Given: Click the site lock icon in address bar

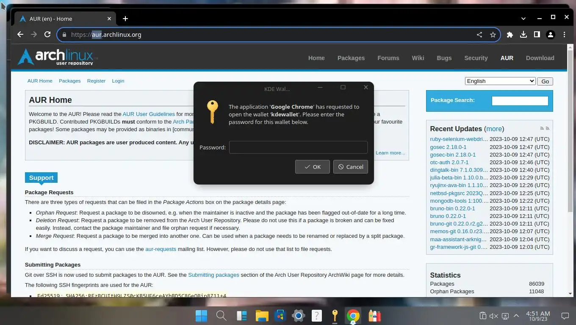Looking at the screenshot, I should point(64,35).
